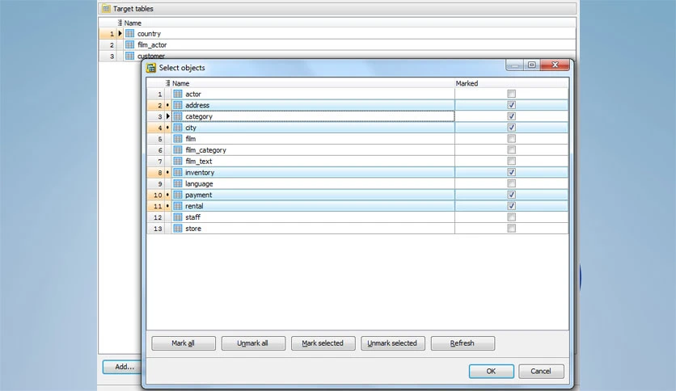Select the store row name
This screenshot has width=676, height=391.
point(193,229)
